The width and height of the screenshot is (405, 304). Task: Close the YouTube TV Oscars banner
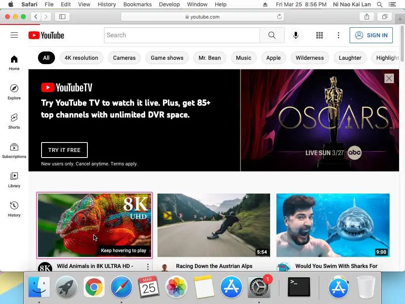[x=389, y=78]
